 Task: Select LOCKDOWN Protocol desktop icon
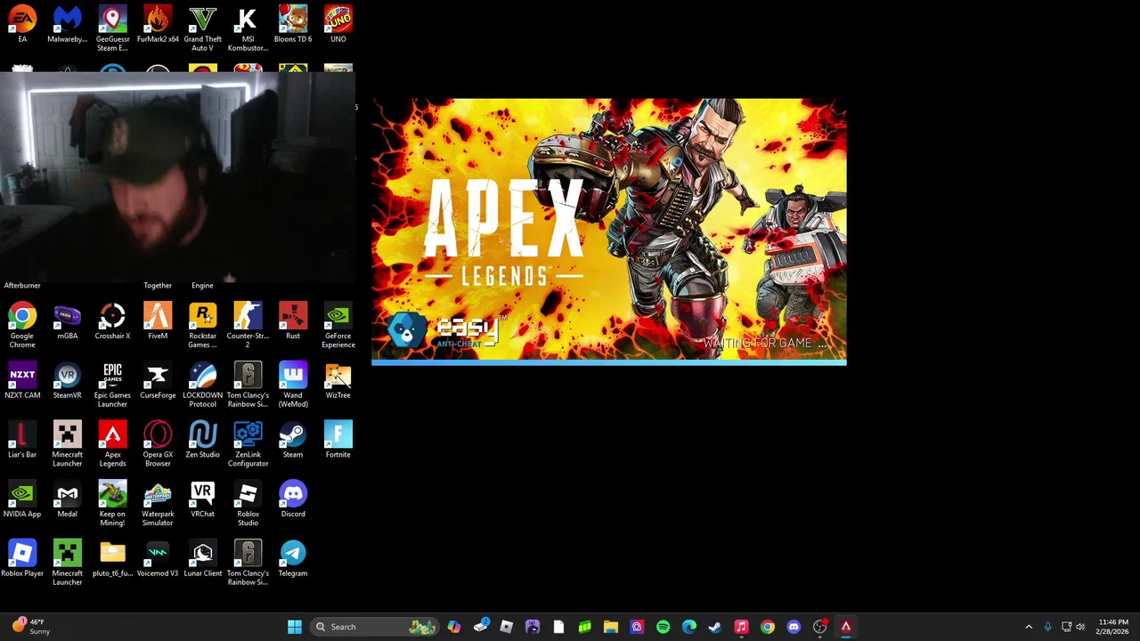coord(202,385)
